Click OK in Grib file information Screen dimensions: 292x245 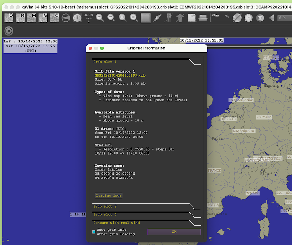tap(174, 232)
